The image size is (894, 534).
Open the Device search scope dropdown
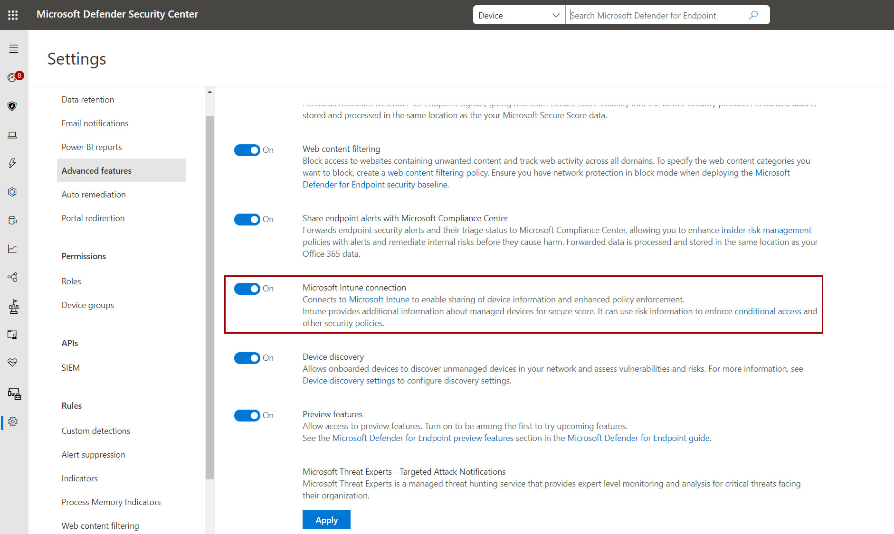519,15
